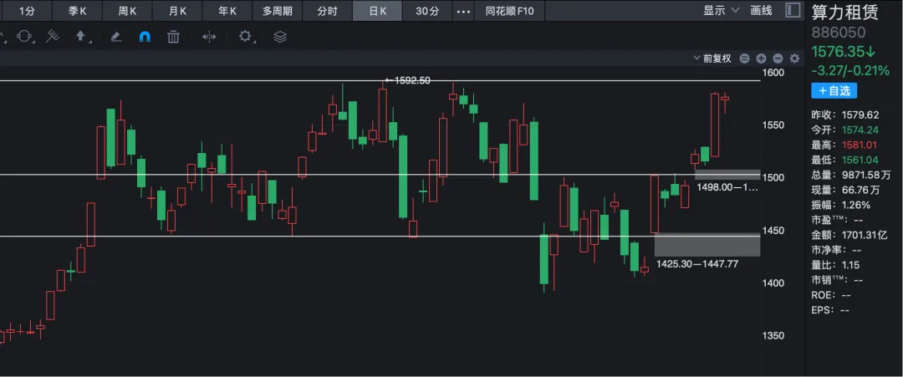Click the layers stack icon
This screenshot has width=903, height=377.
point(280,37)
